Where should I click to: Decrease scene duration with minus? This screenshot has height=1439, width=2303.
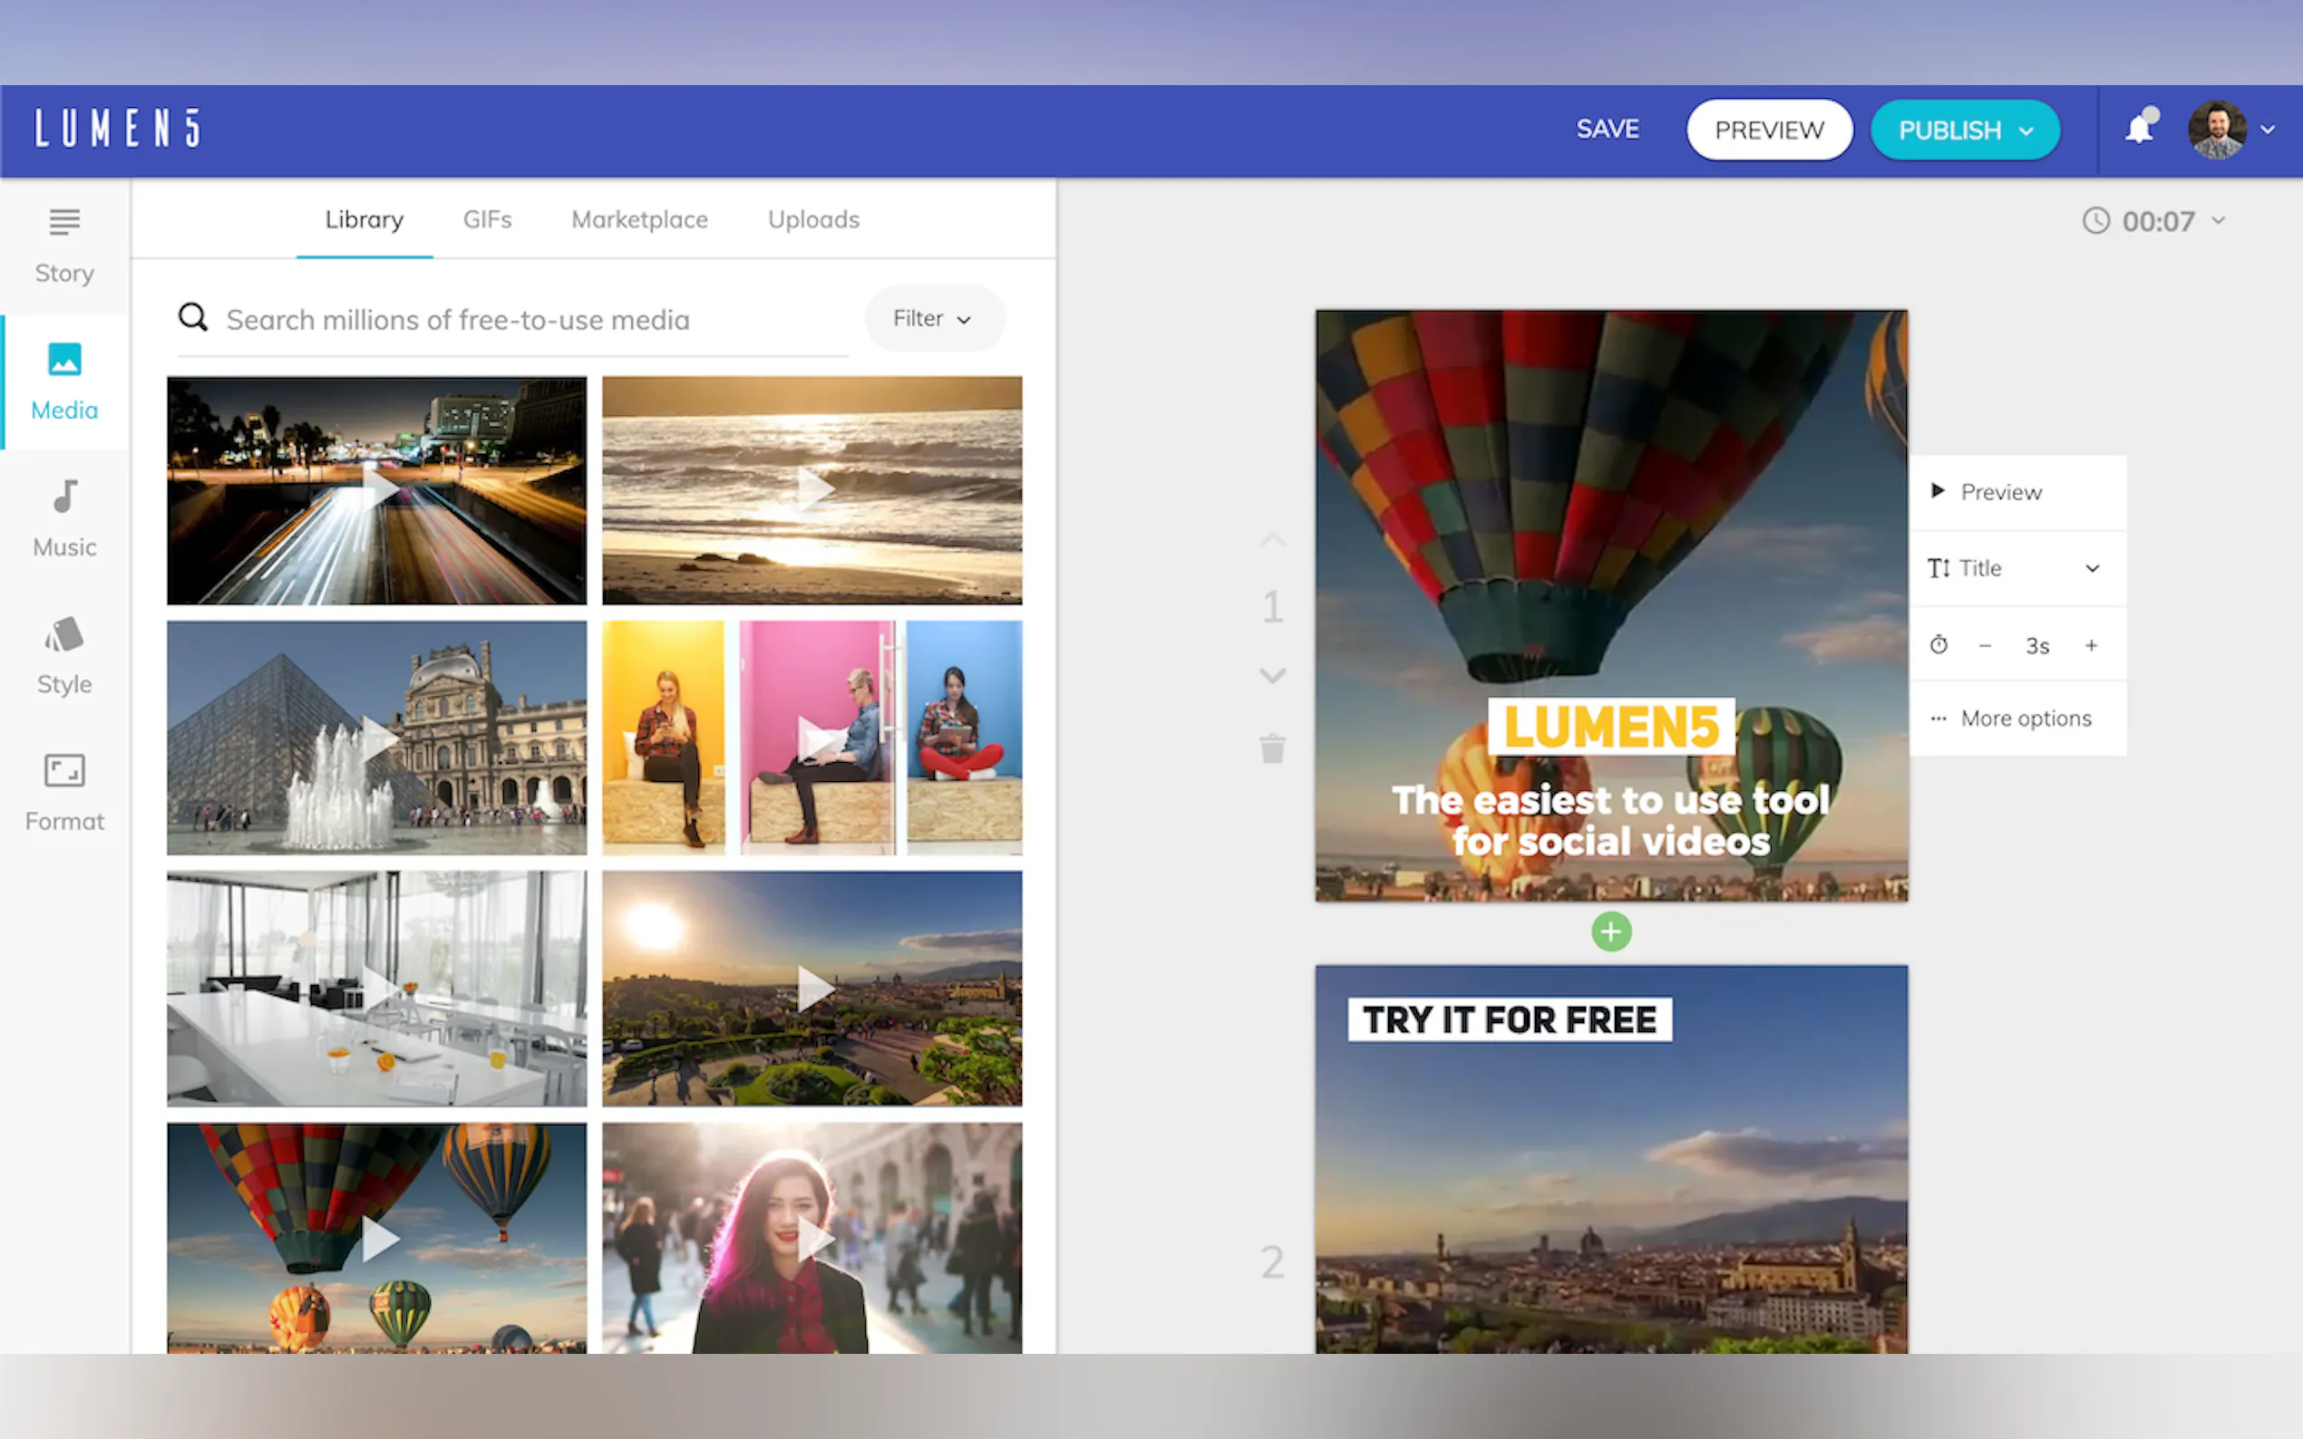pyautogui.click(x=1985, y=646)
